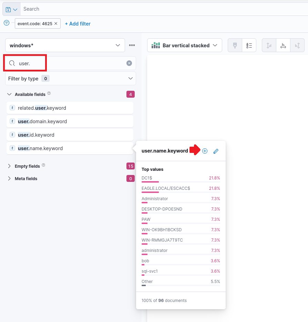Open the Bar vertical stacked chart type dropdown
This screenshot has width=308, height=322.
[184, 45]
